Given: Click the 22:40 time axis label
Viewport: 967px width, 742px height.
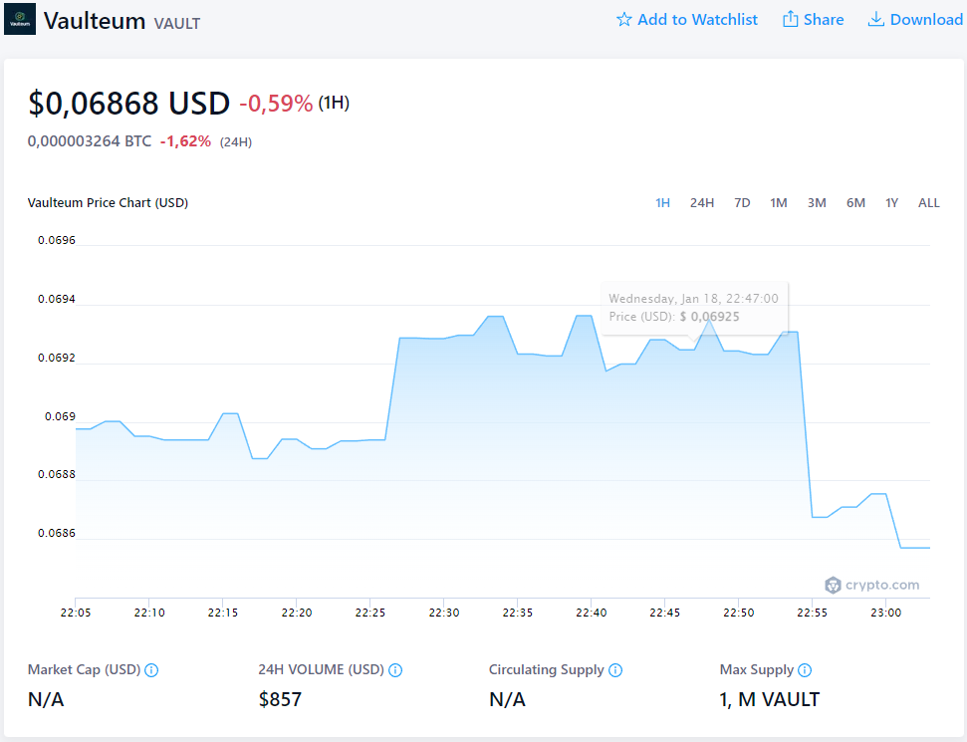Looking at the screenshot, I should (592, 613).
